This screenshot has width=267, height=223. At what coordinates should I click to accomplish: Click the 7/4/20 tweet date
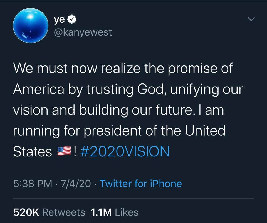click(x=76, y=184)
